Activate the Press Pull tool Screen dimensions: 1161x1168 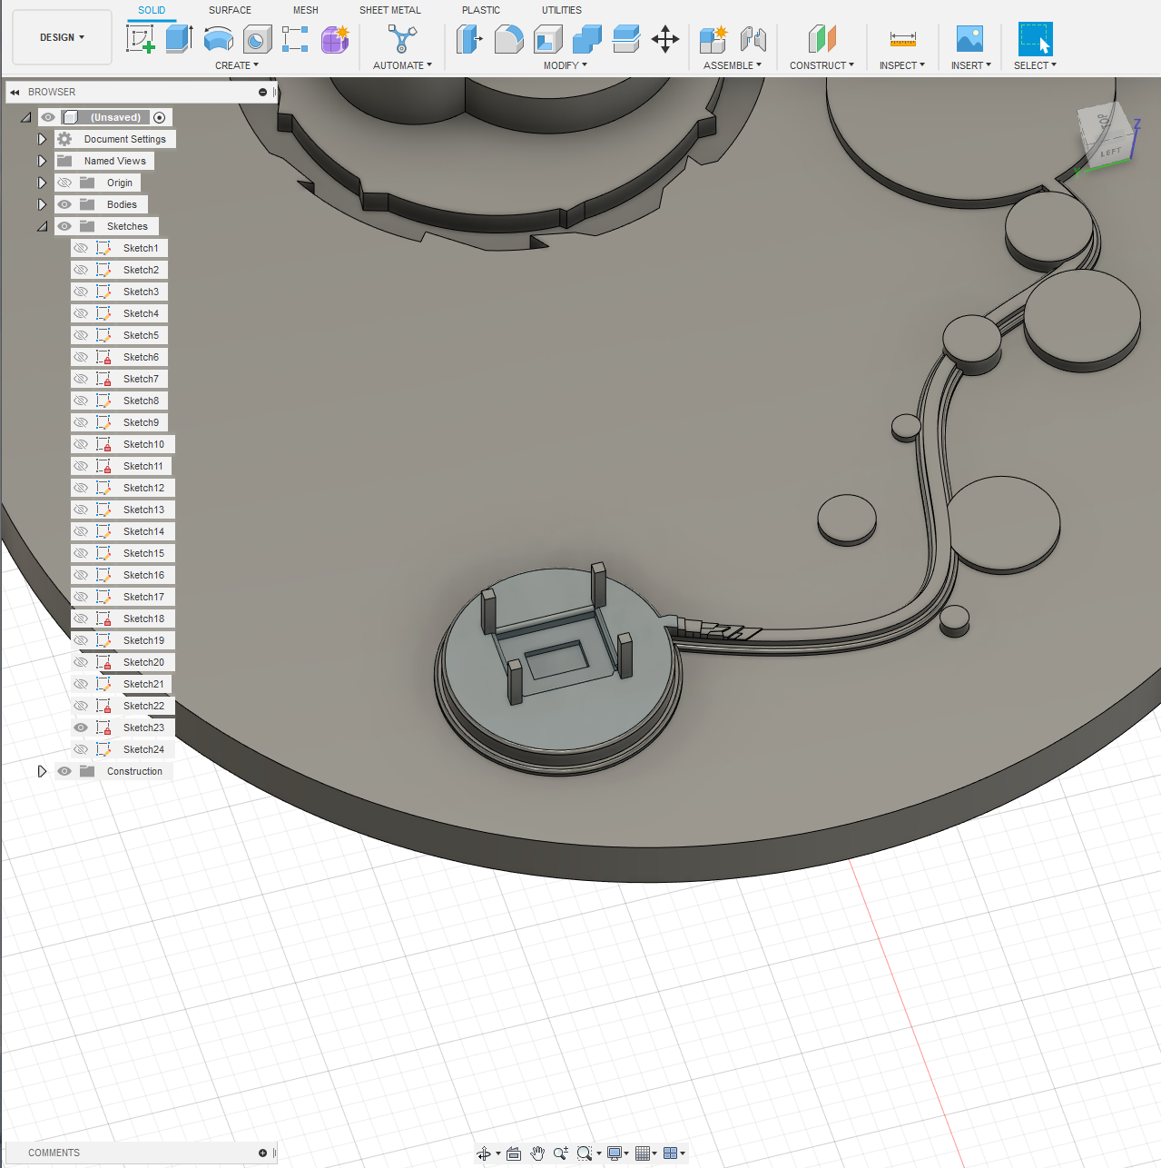469,39
